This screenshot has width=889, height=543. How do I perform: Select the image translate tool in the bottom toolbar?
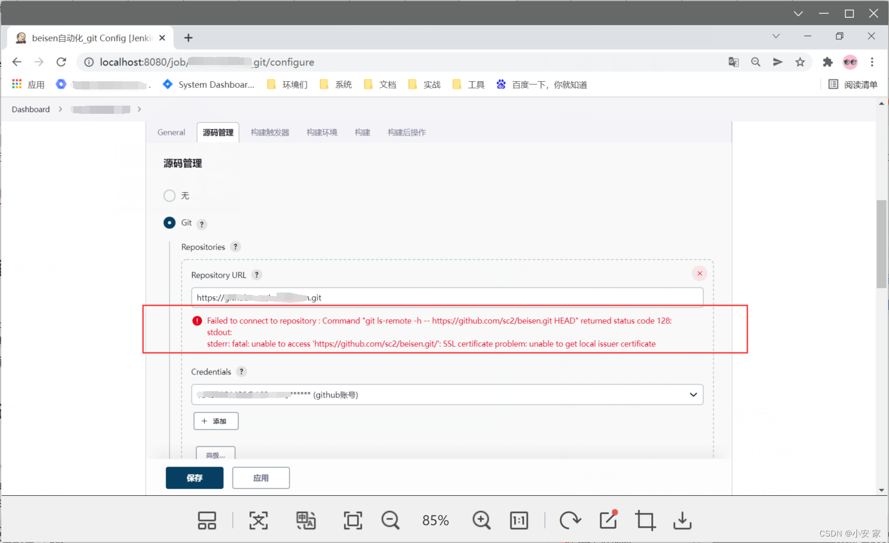coord(306,520)
